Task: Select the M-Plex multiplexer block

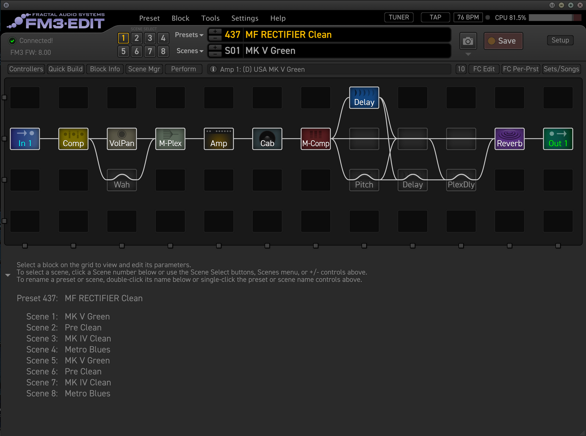Action: pyautogui.click(x=170, y=139)
